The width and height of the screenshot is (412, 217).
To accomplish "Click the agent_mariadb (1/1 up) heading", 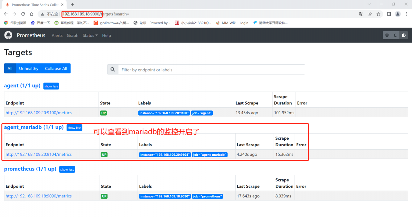I will [x=34, y=127].
